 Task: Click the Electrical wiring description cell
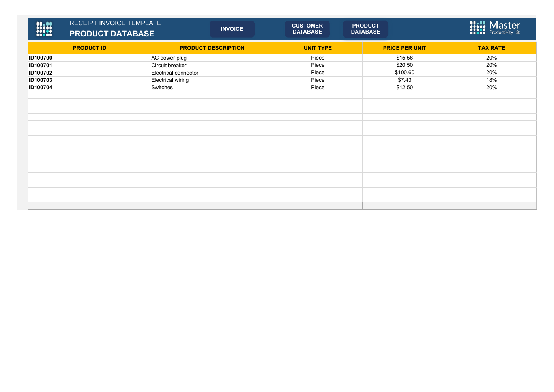tap(212, 80)
